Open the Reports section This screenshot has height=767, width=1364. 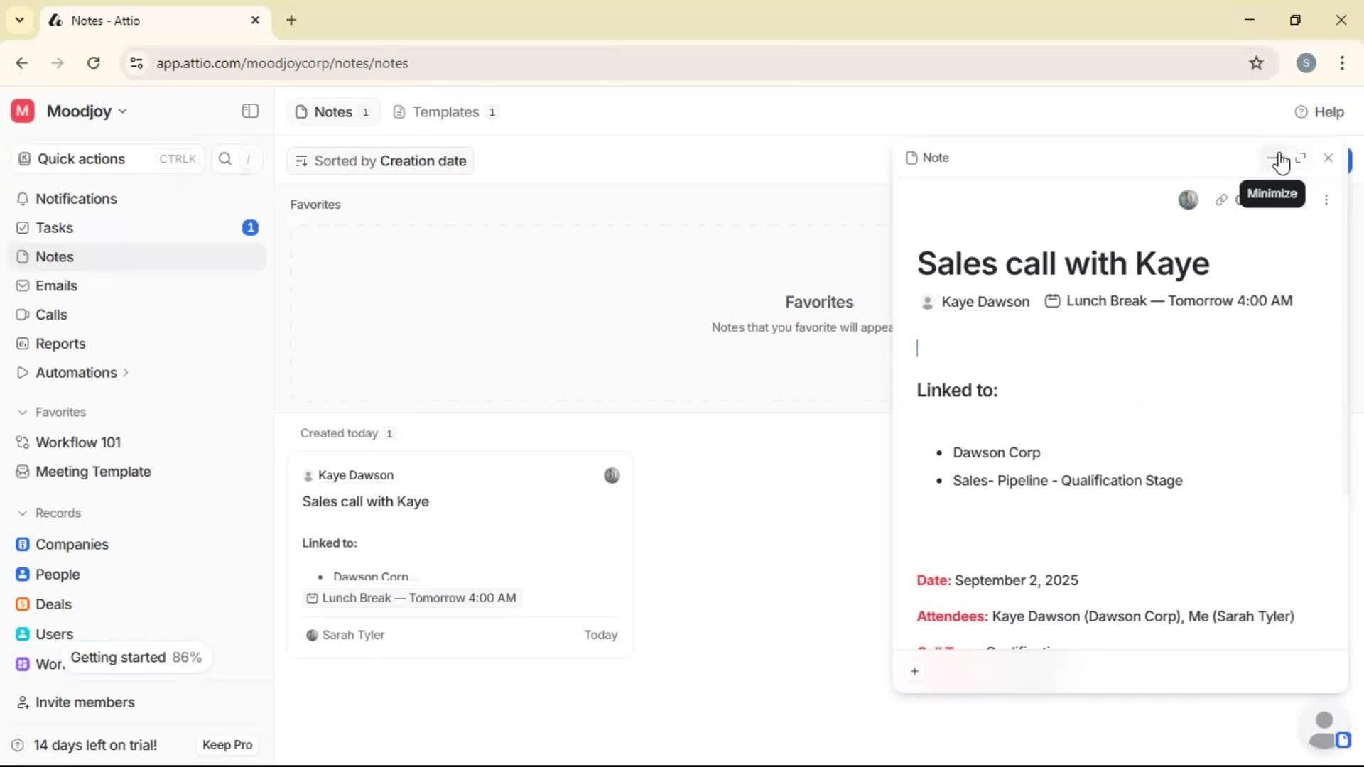point(60,343)
